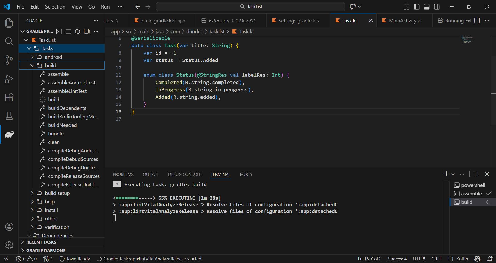
Task: Toggle primary side bar visibility
Action: tap(416, 7)
